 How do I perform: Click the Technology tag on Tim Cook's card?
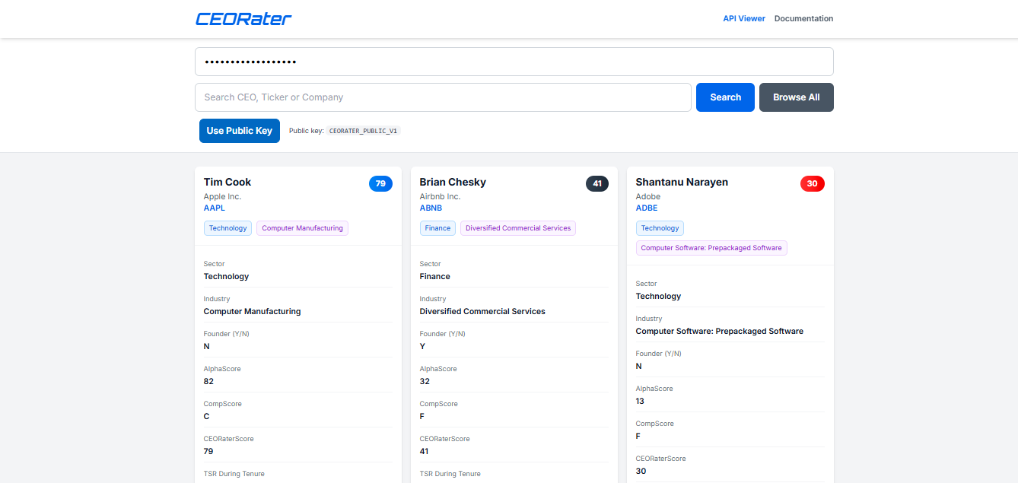[227, 228]
